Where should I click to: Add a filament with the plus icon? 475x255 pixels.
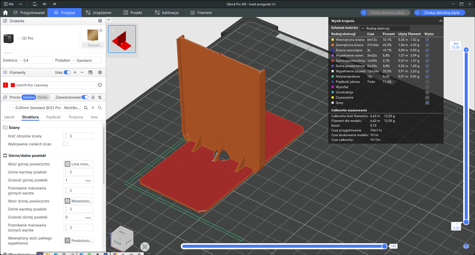tap(75, 72)
